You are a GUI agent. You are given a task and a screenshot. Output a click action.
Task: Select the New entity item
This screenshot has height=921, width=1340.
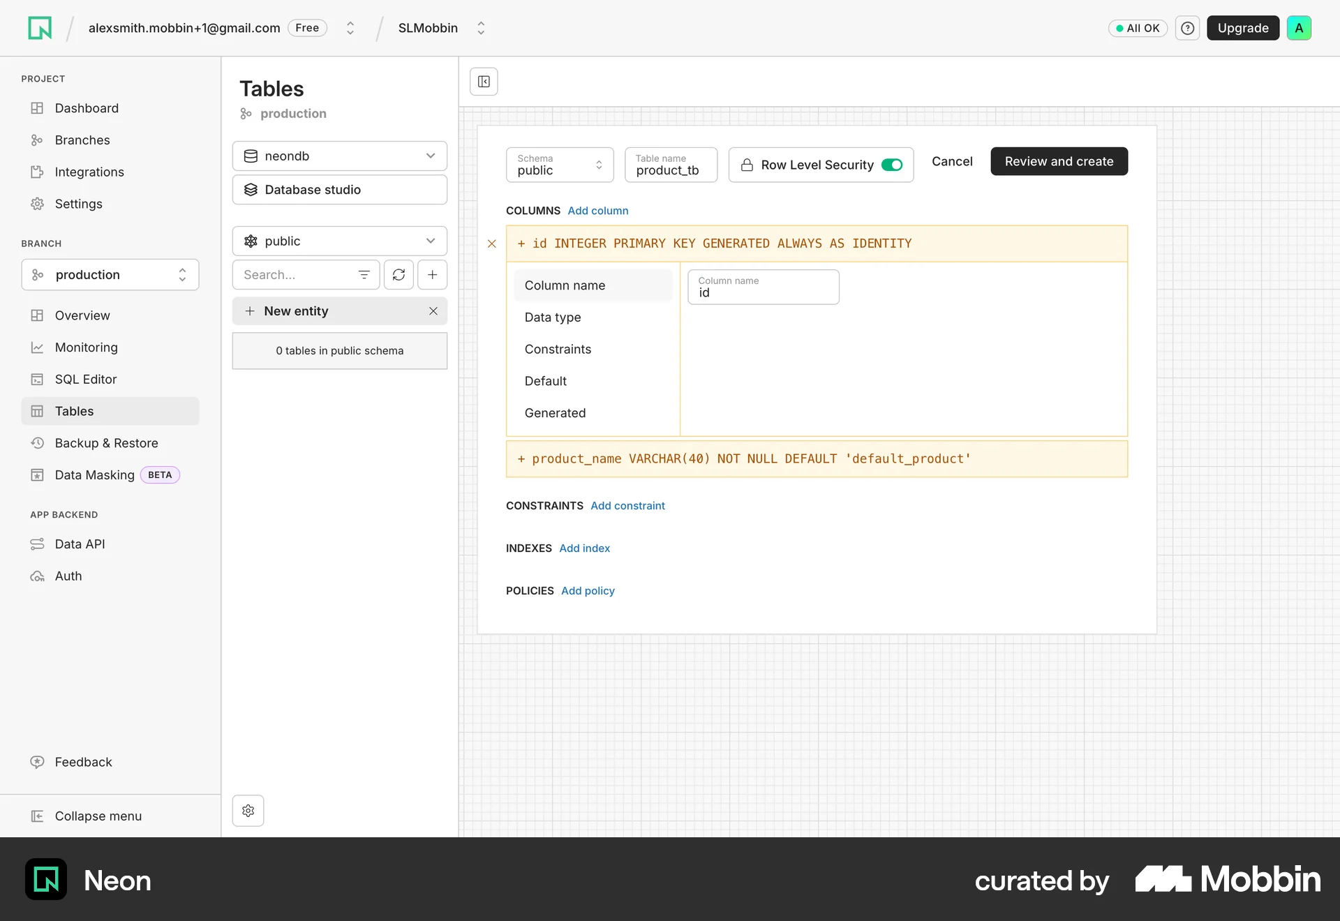point(340,311)
